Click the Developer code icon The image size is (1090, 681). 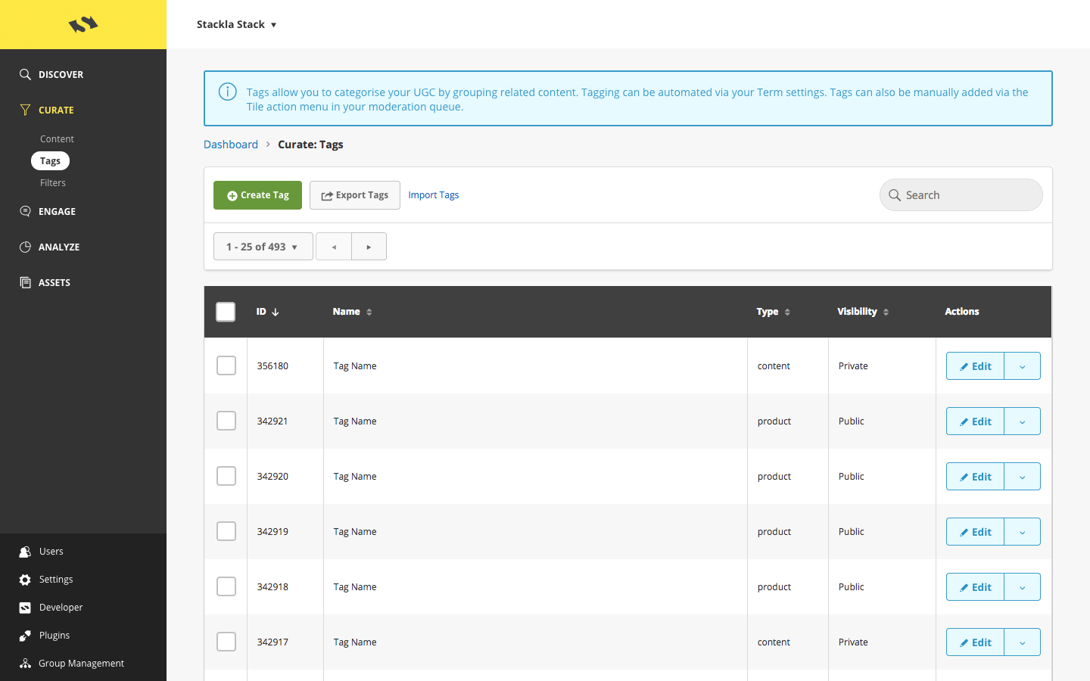(x=25, y=608)
